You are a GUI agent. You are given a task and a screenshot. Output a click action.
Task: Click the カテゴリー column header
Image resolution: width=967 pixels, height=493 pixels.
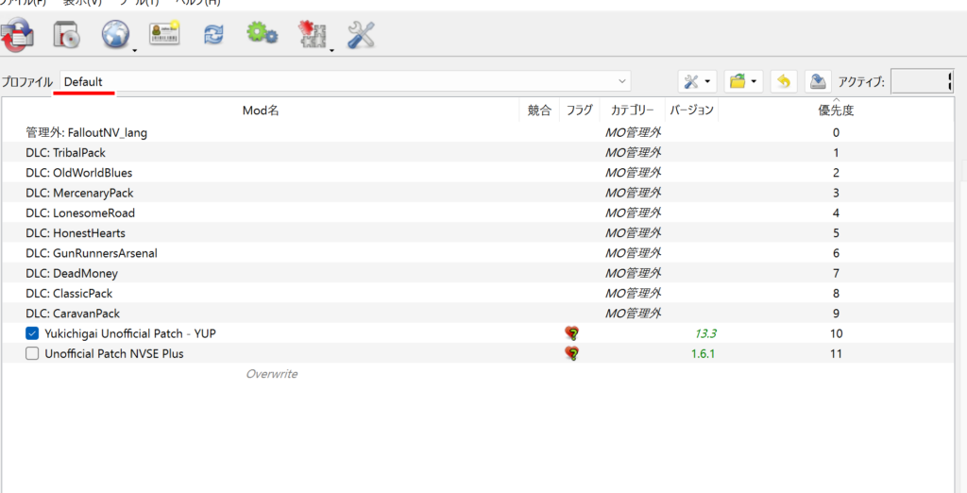coord(632,110)
